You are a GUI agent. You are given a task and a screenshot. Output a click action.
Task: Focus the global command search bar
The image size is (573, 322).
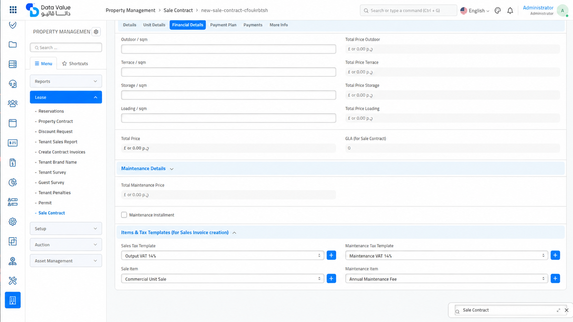[x=408, y=11]
